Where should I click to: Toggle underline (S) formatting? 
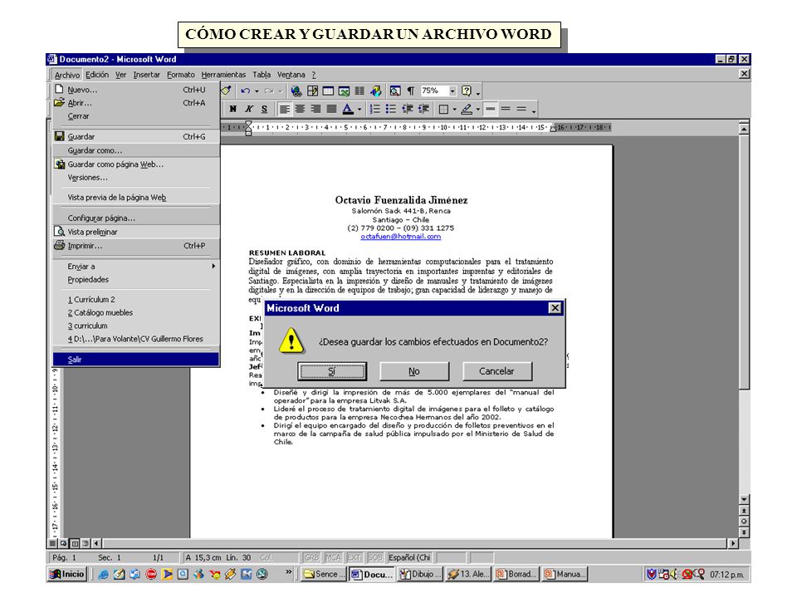(264, 109)
